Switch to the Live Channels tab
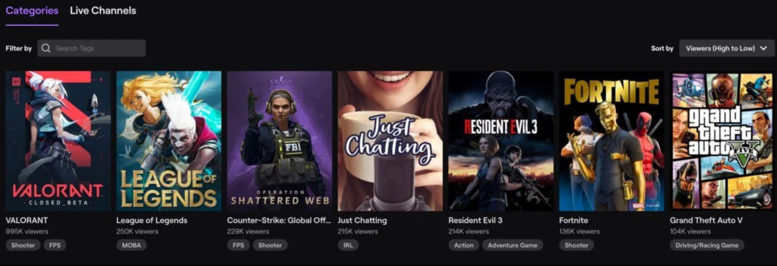 (x=103, y=11)
